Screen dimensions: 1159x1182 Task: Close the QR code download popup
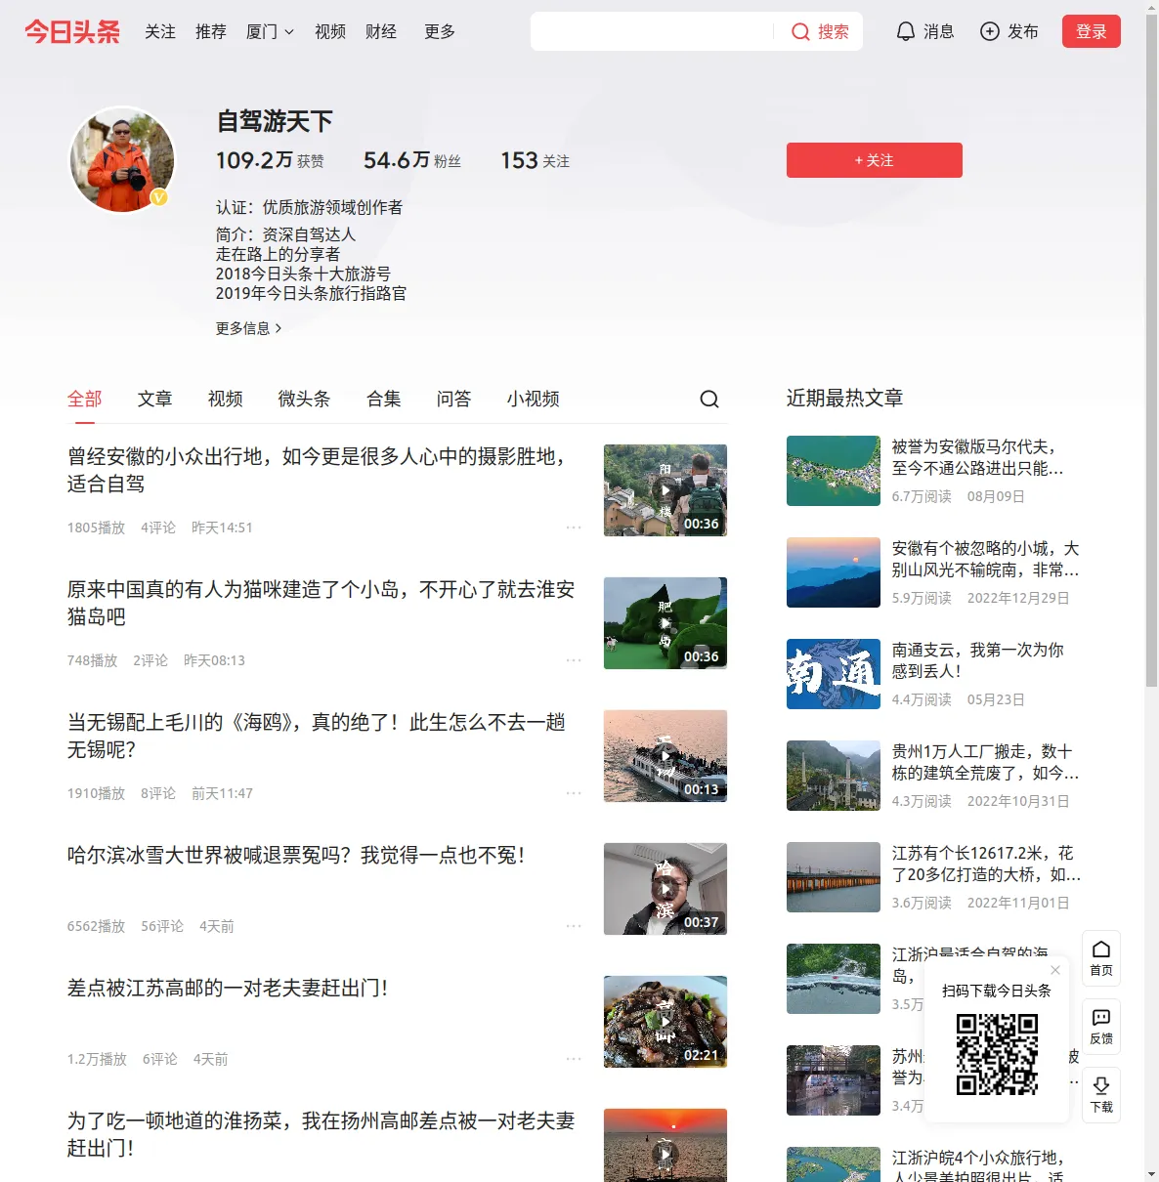[x=1055, y=970]
